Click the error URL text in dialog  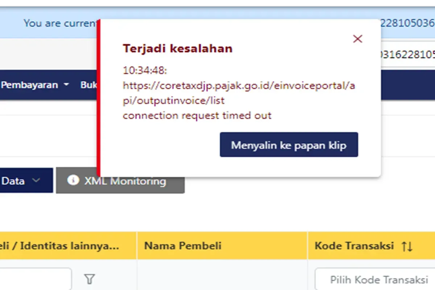[x=239, y=93]
